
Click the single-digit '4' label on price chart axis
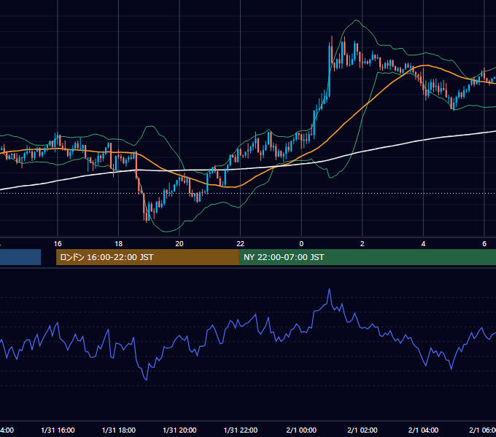pyautogui.click(x=423, y=244)
